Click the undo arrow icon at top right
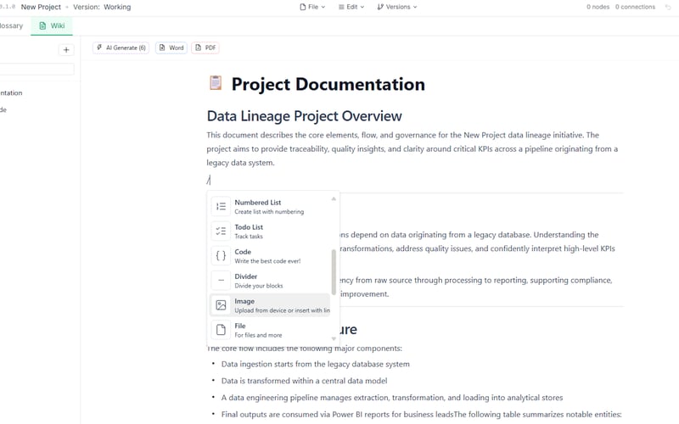This screenshot has height=424, width=679. [668, 7]
